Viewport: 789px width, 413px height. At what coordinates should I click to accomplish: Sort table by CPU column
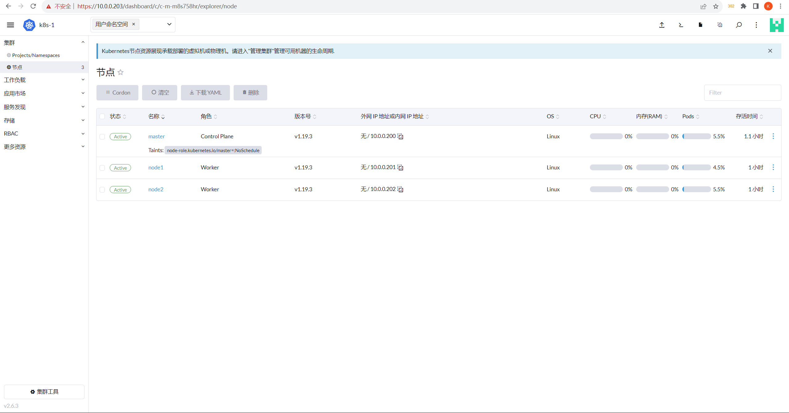click(598, 116)
